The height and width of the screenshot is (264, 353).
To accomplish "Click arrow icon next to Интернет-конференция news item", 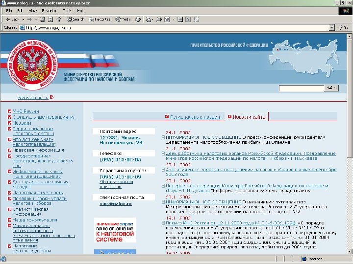I will point(163,186).
